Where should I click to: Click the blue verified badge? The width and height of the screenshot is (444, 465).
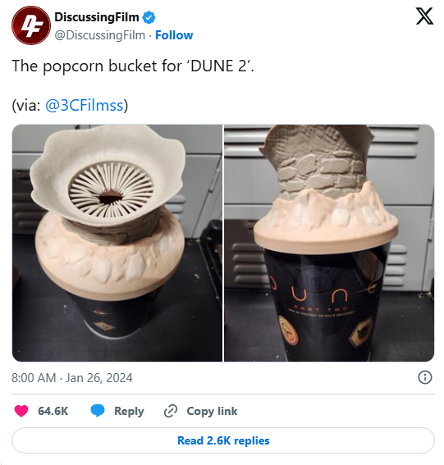coord(149,17)
